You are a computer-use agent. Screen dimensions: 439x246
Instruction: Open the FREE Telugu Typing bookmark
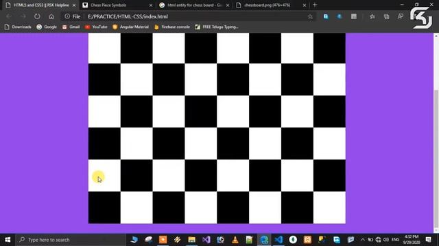pyautogui.click(x=217, y=27)
